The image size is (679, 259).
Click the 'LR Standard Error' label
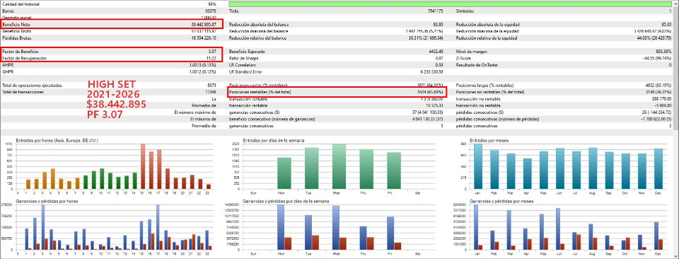tap(246, 71)
